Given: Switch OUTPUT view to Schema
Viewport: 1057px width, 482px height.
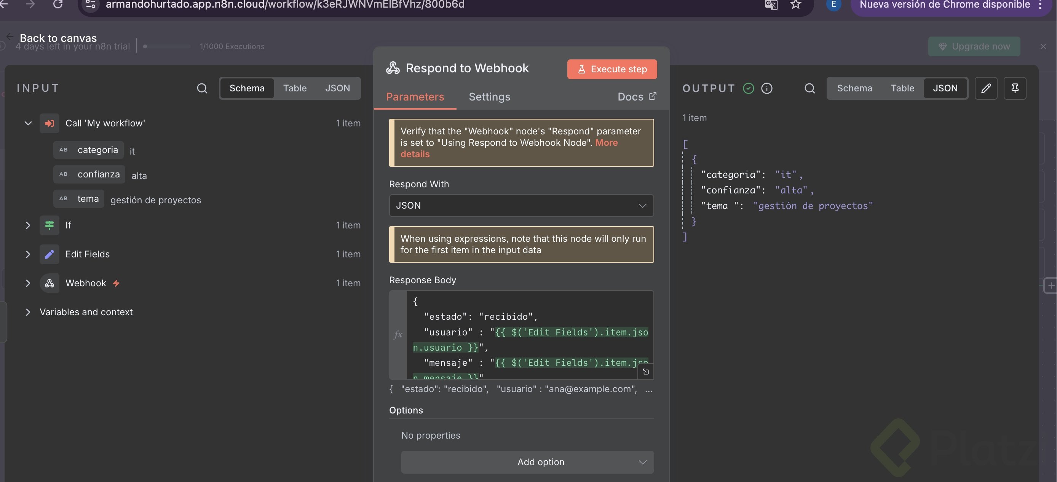Looking at the screenshot, I should tap(854, 88).
